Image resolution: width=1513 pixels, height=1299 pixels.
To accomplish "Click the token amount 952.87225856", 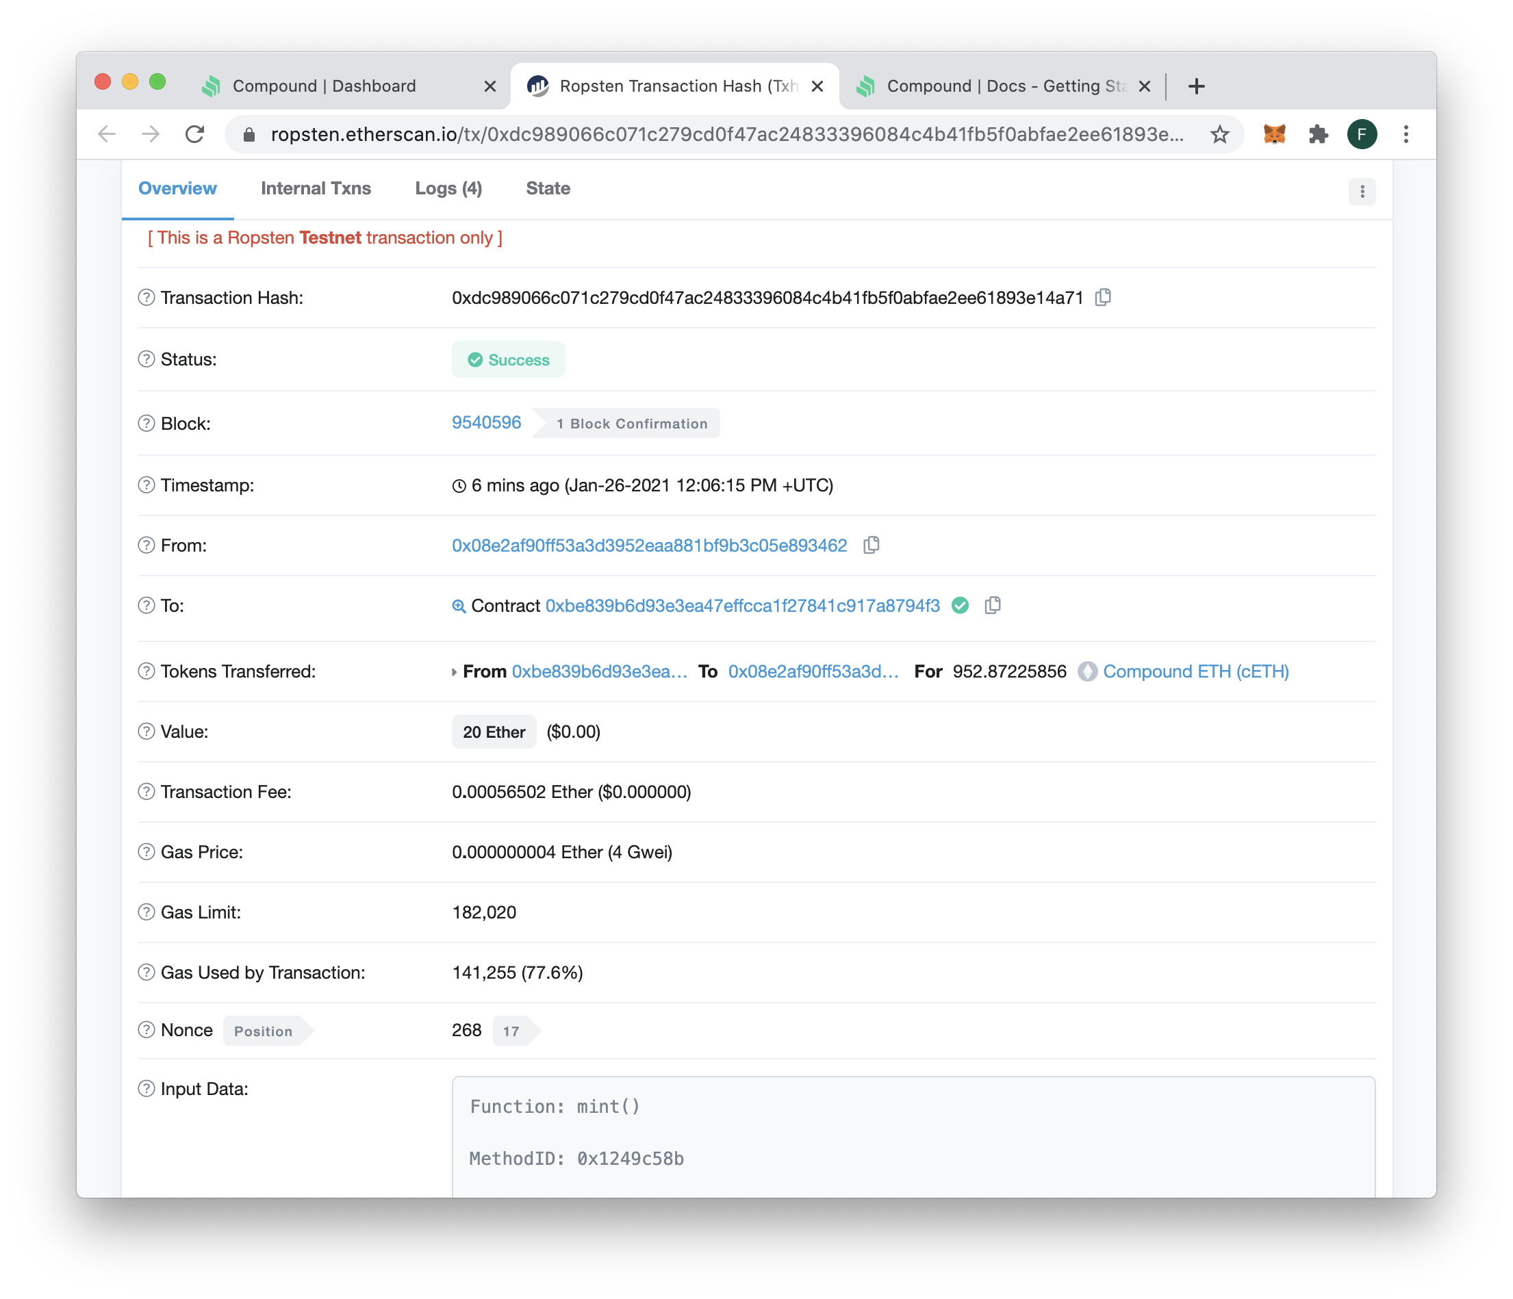I will 1010,672.
